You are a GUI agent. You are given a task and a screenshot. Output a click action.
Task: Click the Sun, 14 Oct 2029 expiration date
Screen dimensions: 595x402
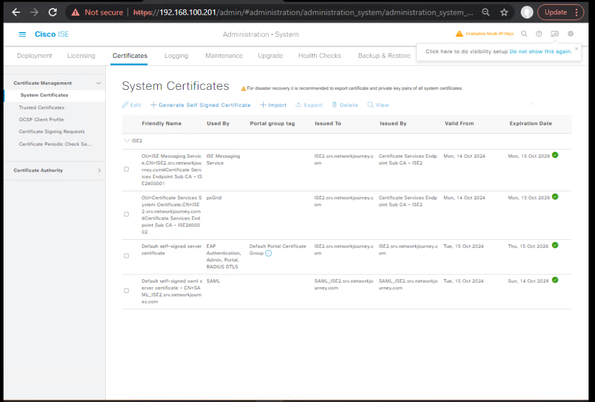tap(528, 281)
